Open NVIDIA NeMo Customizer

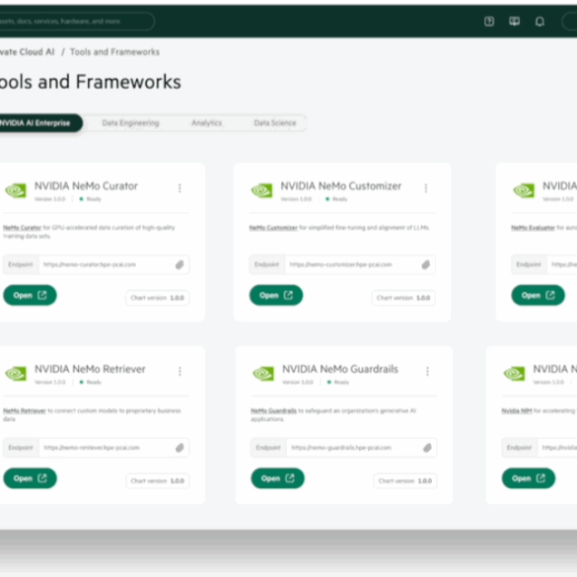276,295
